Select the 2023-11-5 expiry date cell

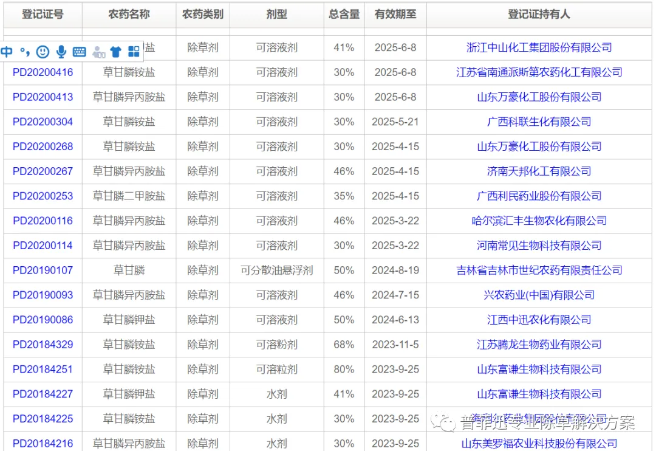pyautogui.click(x=395, y=344)
